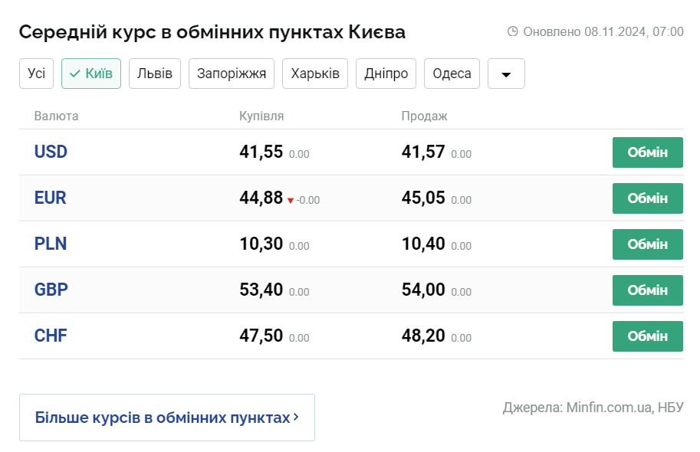Click the Продаж column header
Image resolution: width=700 pixels, height=452 pixels.
coord(424,116)
